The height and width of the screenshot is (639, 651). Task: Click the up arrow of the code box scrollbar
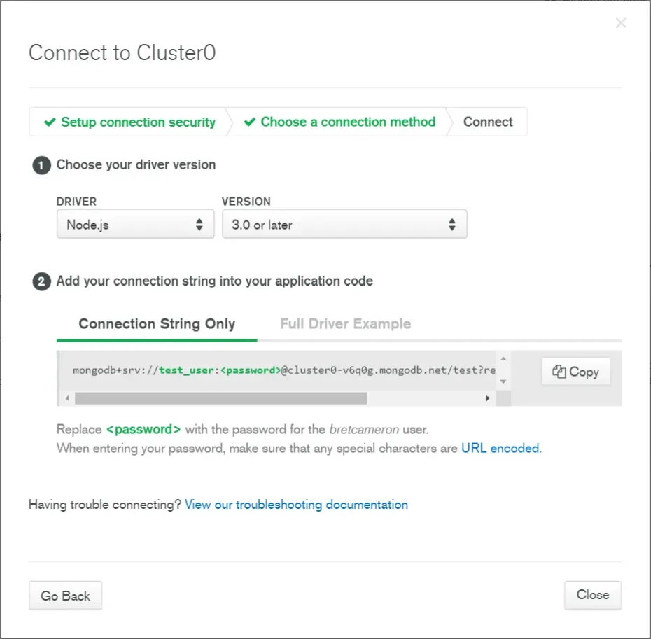(503, 358)
